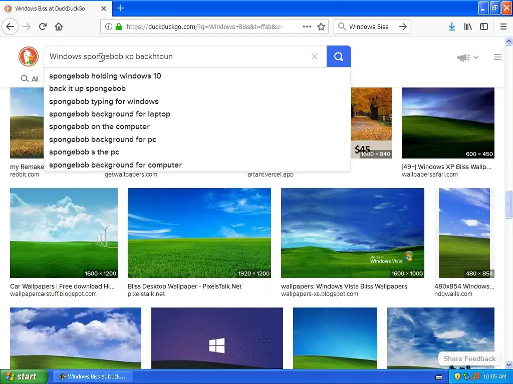
Task: Open the 1920 × 1200 Bliss Desktop thumbnail
Action: pos(199,233)
